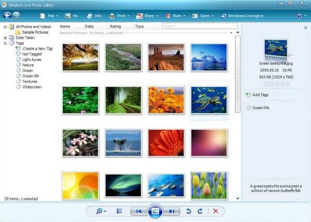Start the slide show

(155, 211)
